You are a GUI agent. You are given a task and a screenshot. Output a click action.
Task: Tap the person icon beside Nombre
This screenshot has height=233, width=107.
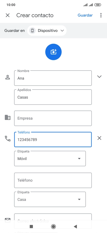[x=8, y=77]
